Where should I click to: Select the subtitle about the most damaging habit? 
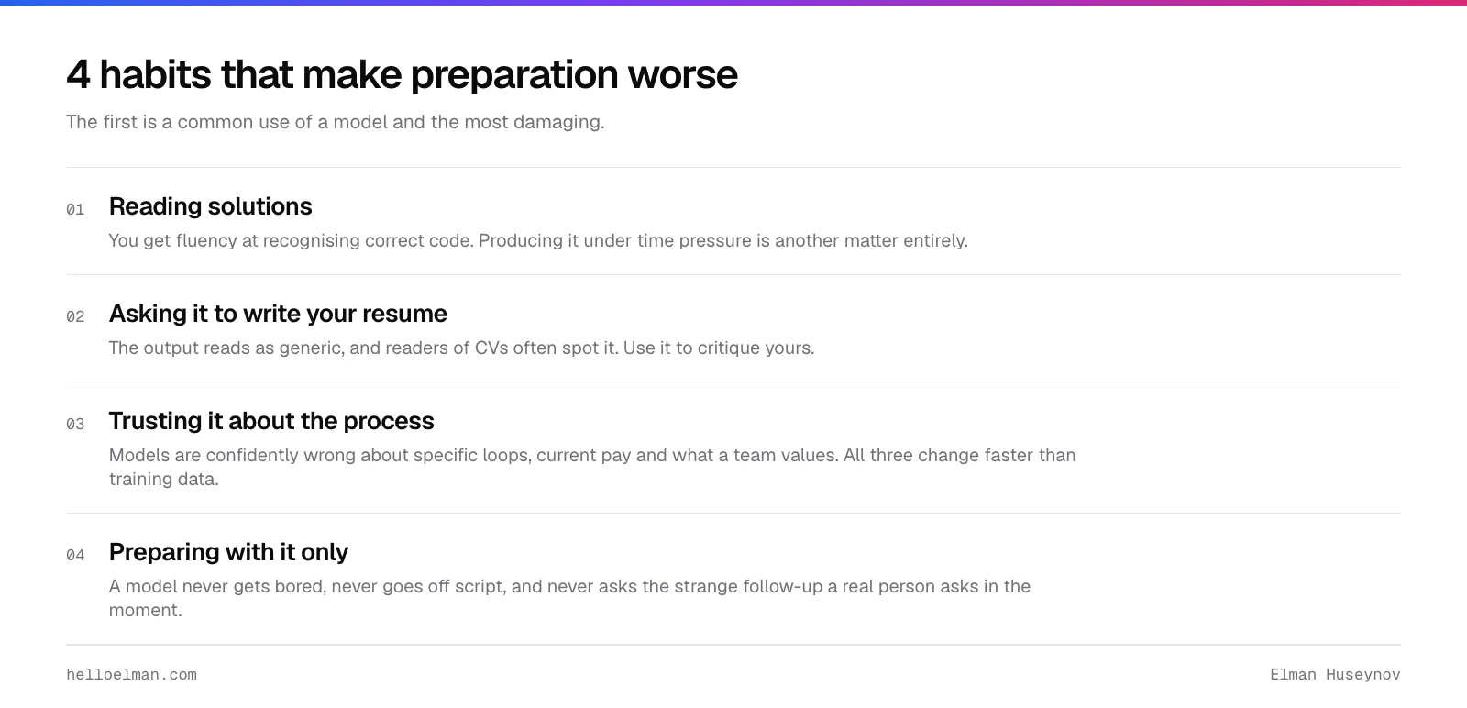336,122
